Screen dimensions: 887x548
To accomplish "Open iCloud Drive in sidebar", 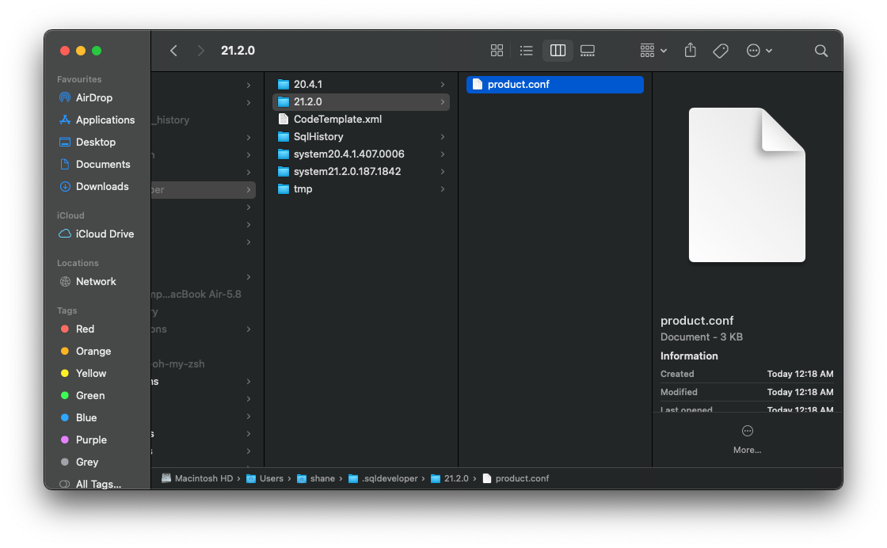I will (105, 234).
